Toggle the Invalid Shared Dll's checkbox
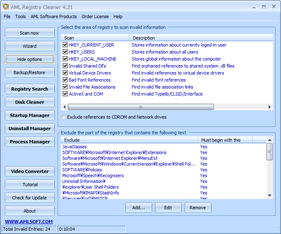 tap(65, 66)
